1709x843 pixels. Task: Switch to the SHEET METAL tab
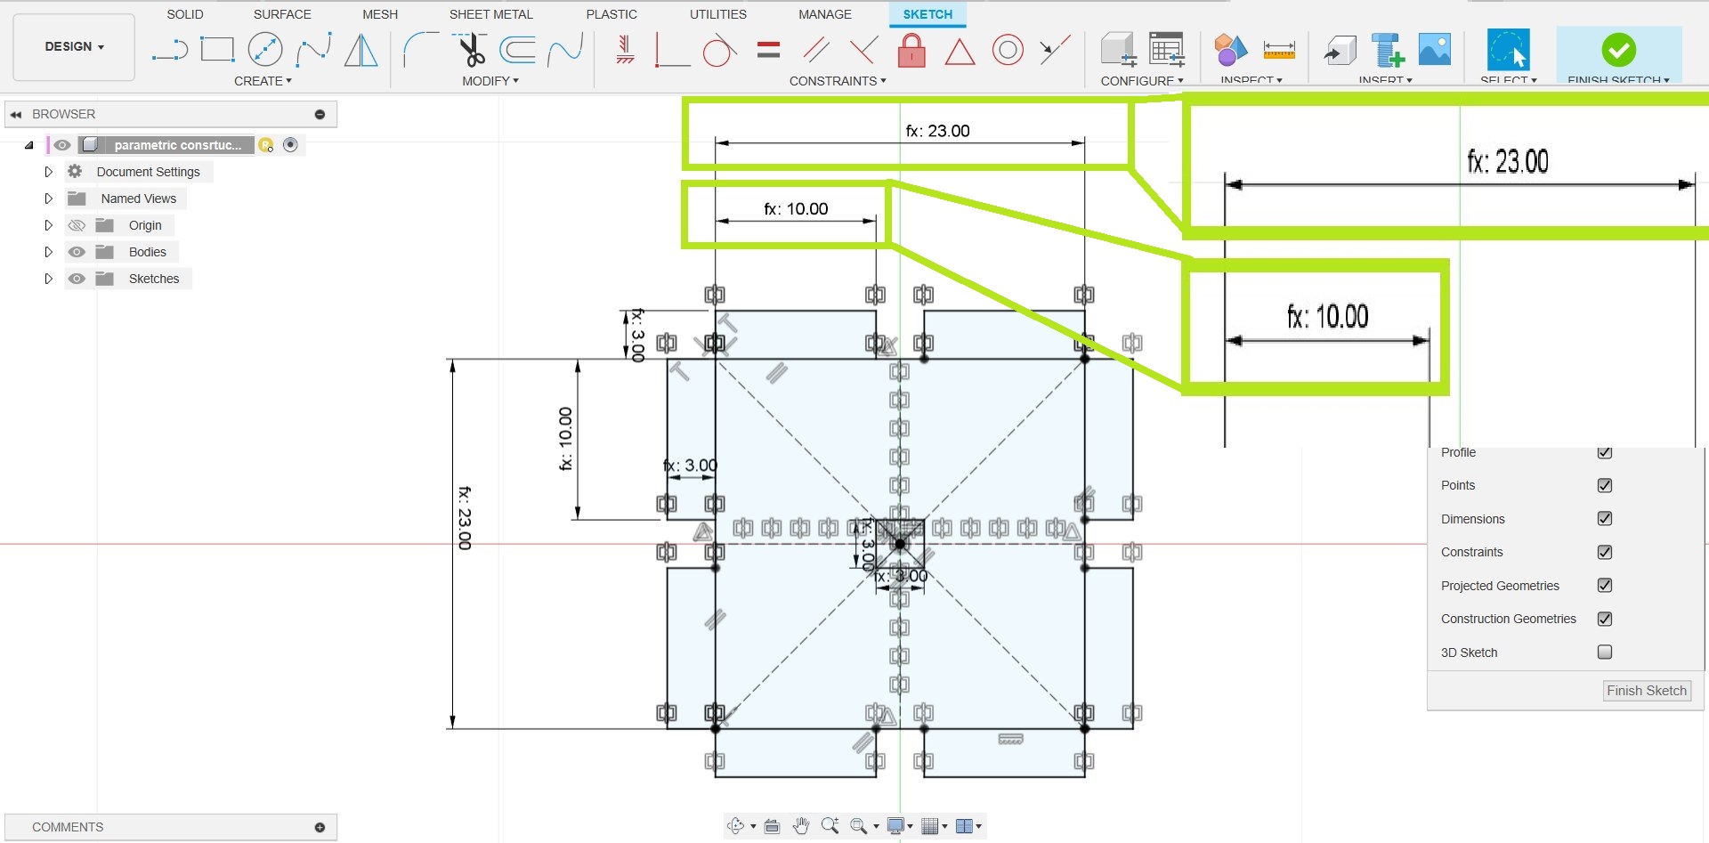pyautogui.click(x=490, y=14)
